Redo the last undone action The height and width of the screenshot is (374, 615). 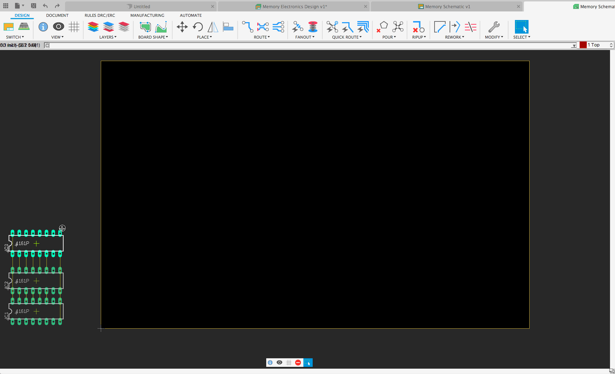click(x=57, y=6)
